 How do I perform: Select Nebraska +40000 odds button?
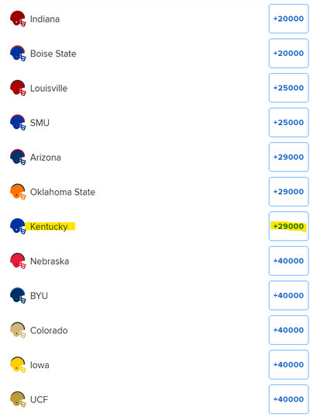tap(288, 261)
